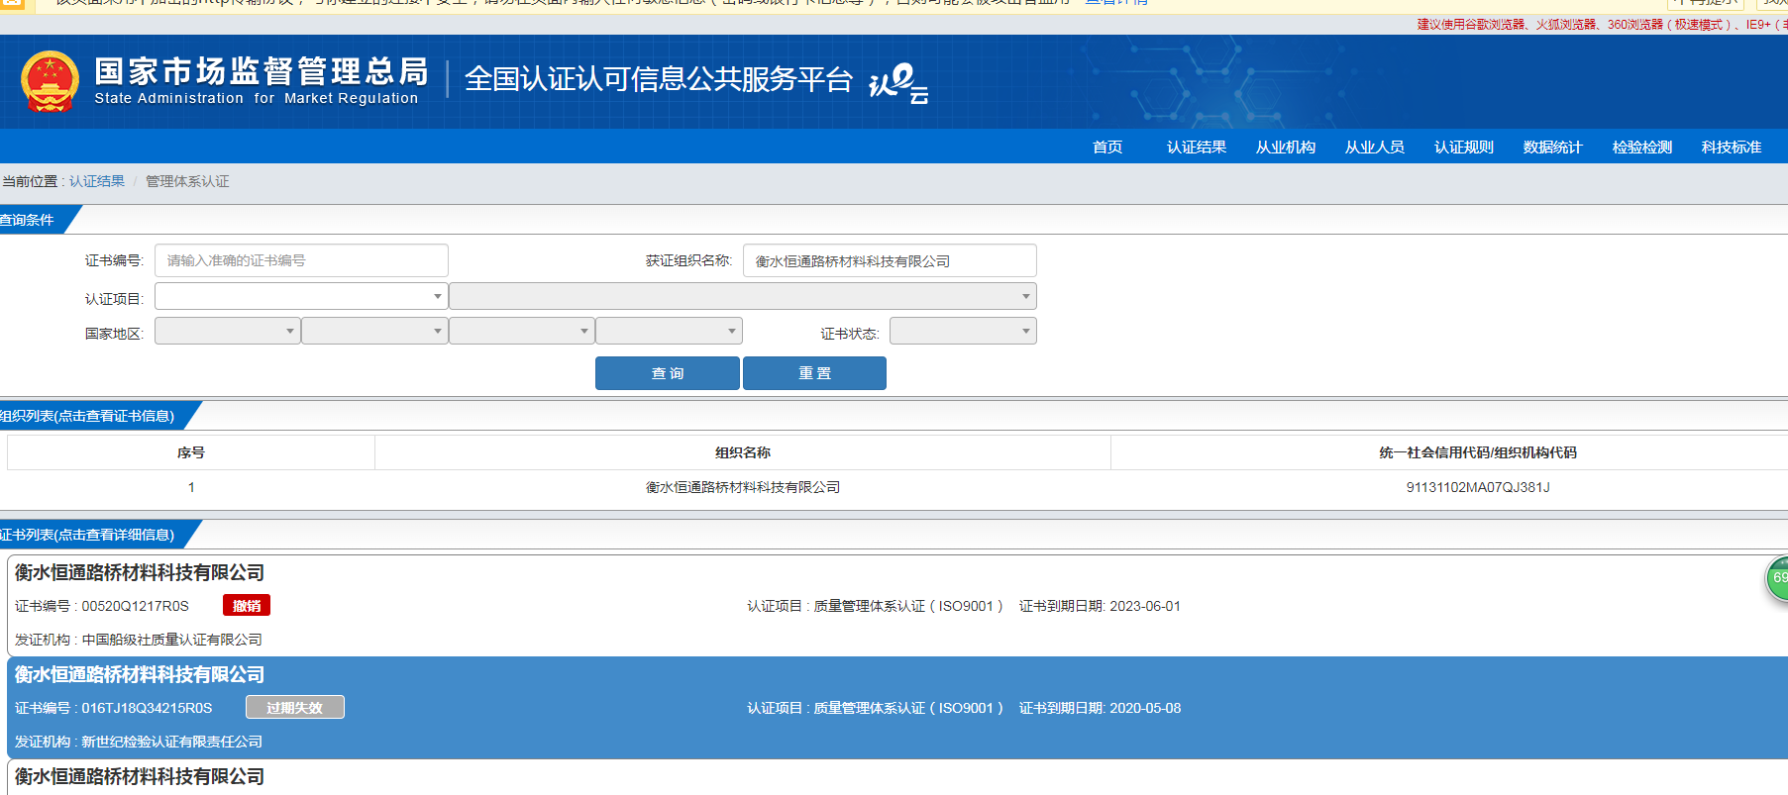Click the 统一社会信用代码 column header
Screen dimensions: 1788x795
(x=1478, y=452)
